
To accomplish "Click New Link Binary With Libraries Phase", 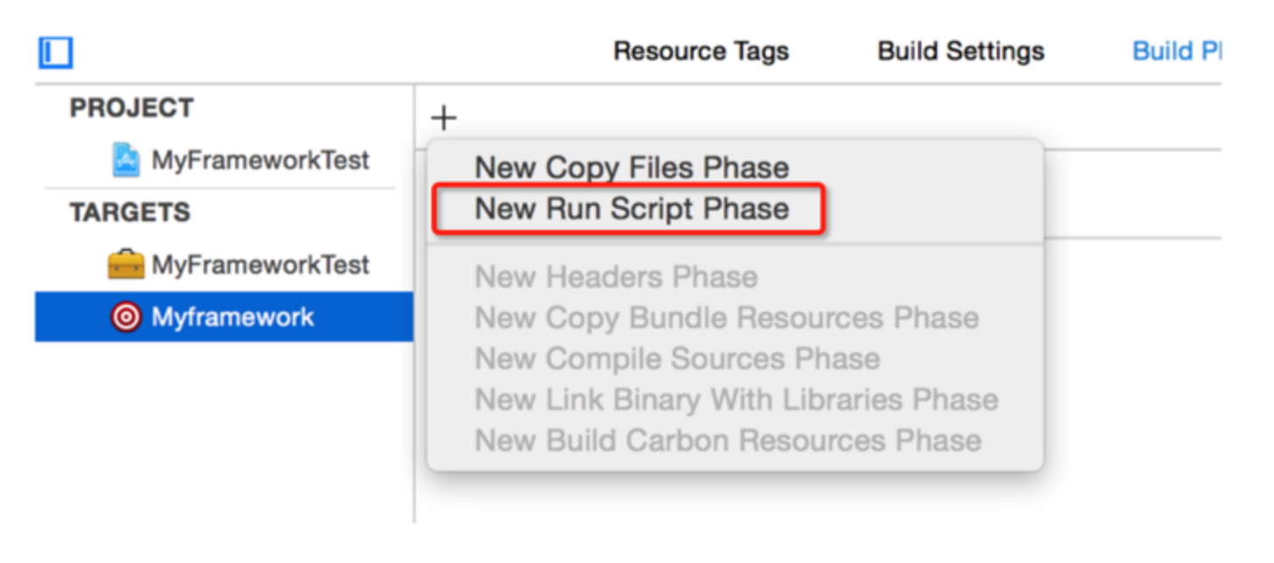I will [x=736, y=400].
